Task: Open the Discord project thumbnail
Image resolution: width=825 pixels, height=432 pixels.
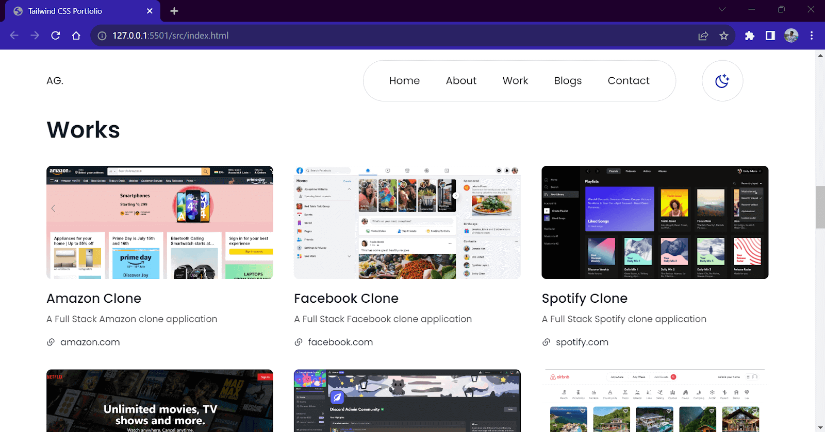Action: coord(407,401)
